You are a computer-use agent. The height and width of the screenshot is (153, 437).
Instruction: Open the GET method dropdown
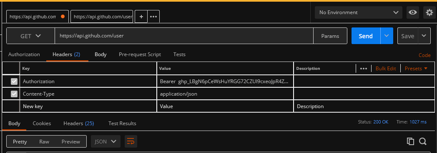31,36
